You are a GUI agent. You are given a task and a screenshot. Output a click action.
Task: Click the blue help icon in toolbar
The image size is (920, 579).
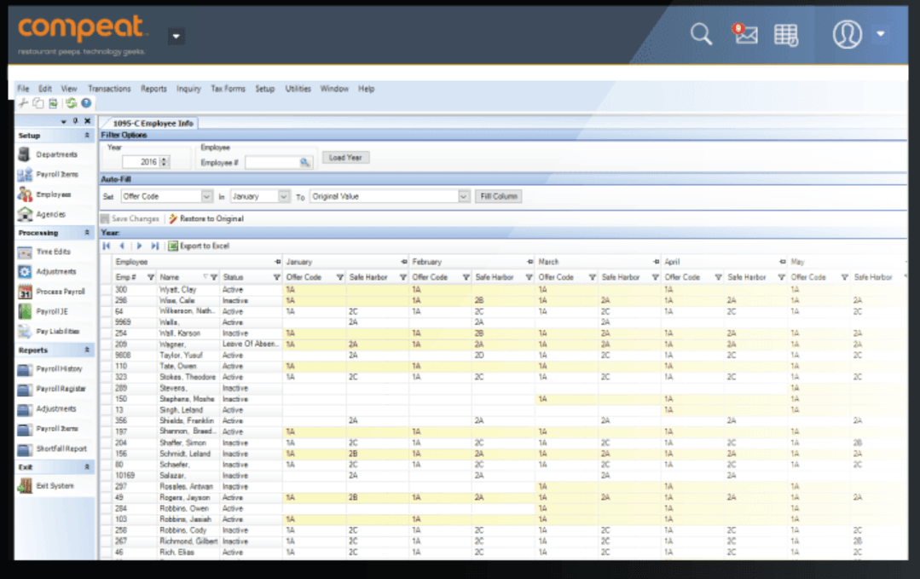point(86,103)
